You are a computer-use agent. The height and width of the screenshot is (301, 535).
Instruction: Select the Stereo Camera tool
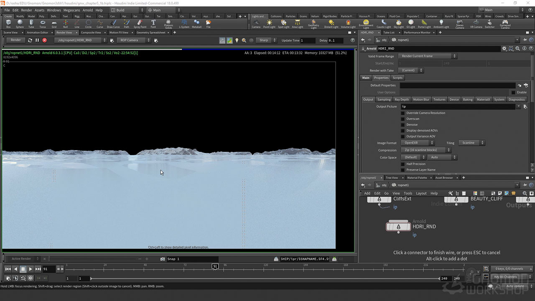459,24
